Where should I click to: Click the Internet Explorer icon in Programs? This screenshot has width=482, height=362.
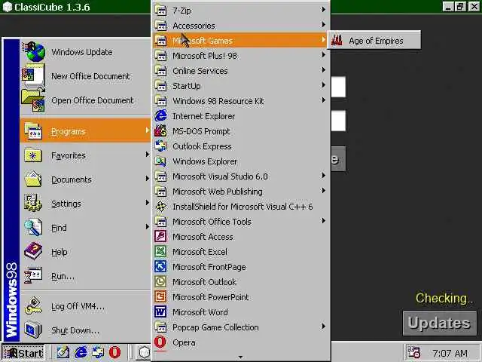160,116
